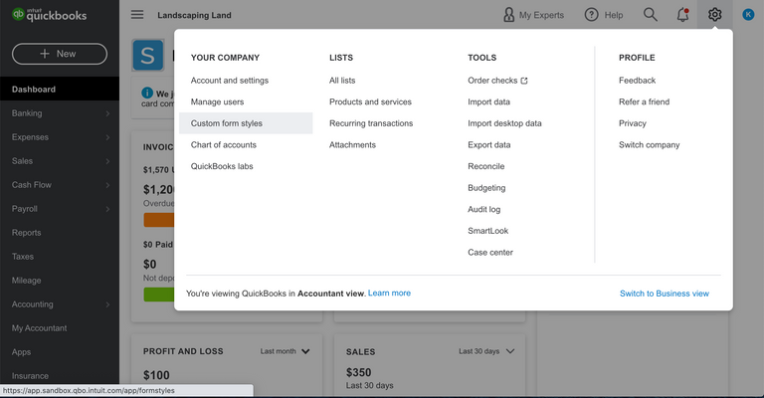The image size is (764, 398).
Task: Click the settings gear icon
Action: [714, 15]
